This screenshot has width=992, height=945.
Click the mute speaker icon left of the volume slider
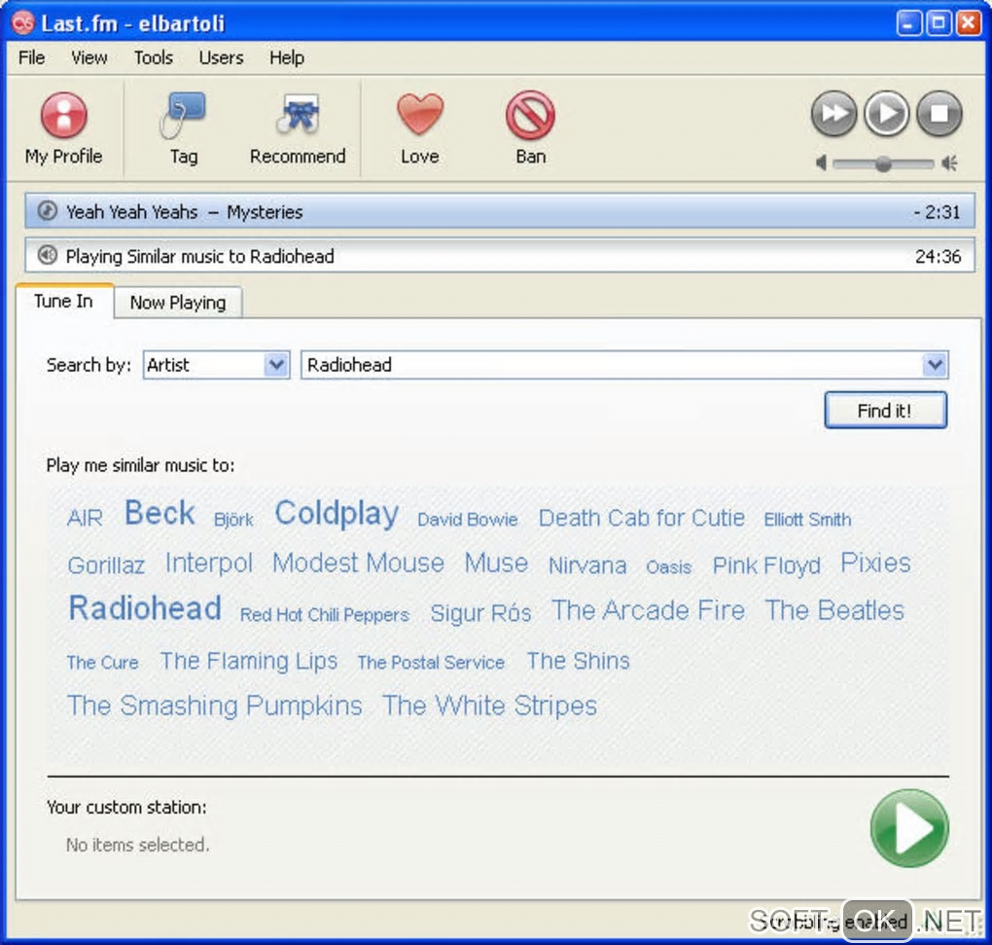pos(821,164)
